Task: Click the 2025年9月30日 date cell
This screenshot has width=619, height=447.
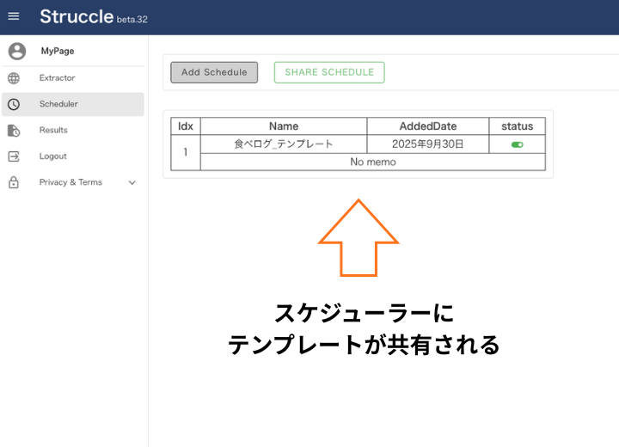Action: point(427,144)
